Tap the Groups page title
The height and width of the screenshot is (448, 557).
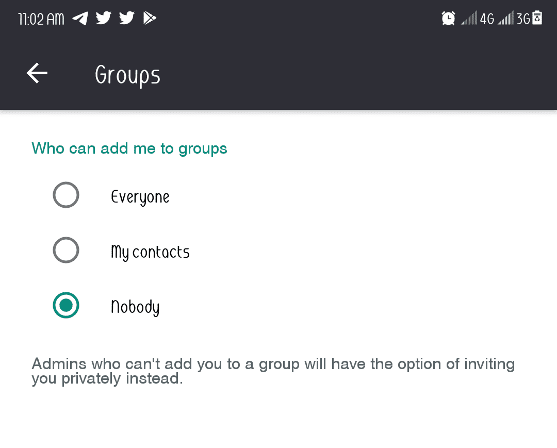(127, 75)
